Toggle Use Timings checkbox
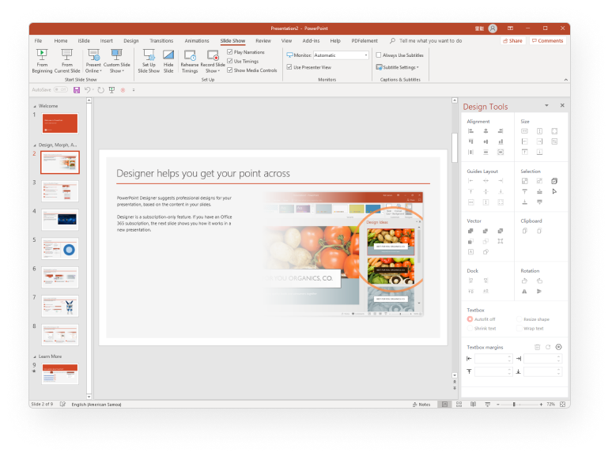The height and width of the screenshot is (456, 612). click(x=230, y=61)
